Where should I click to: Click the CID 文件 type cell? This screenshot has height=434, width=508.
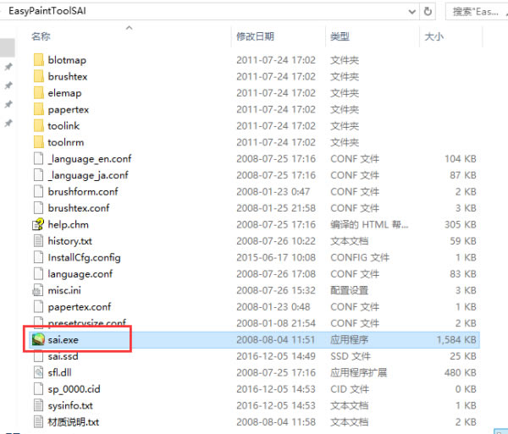350,389
